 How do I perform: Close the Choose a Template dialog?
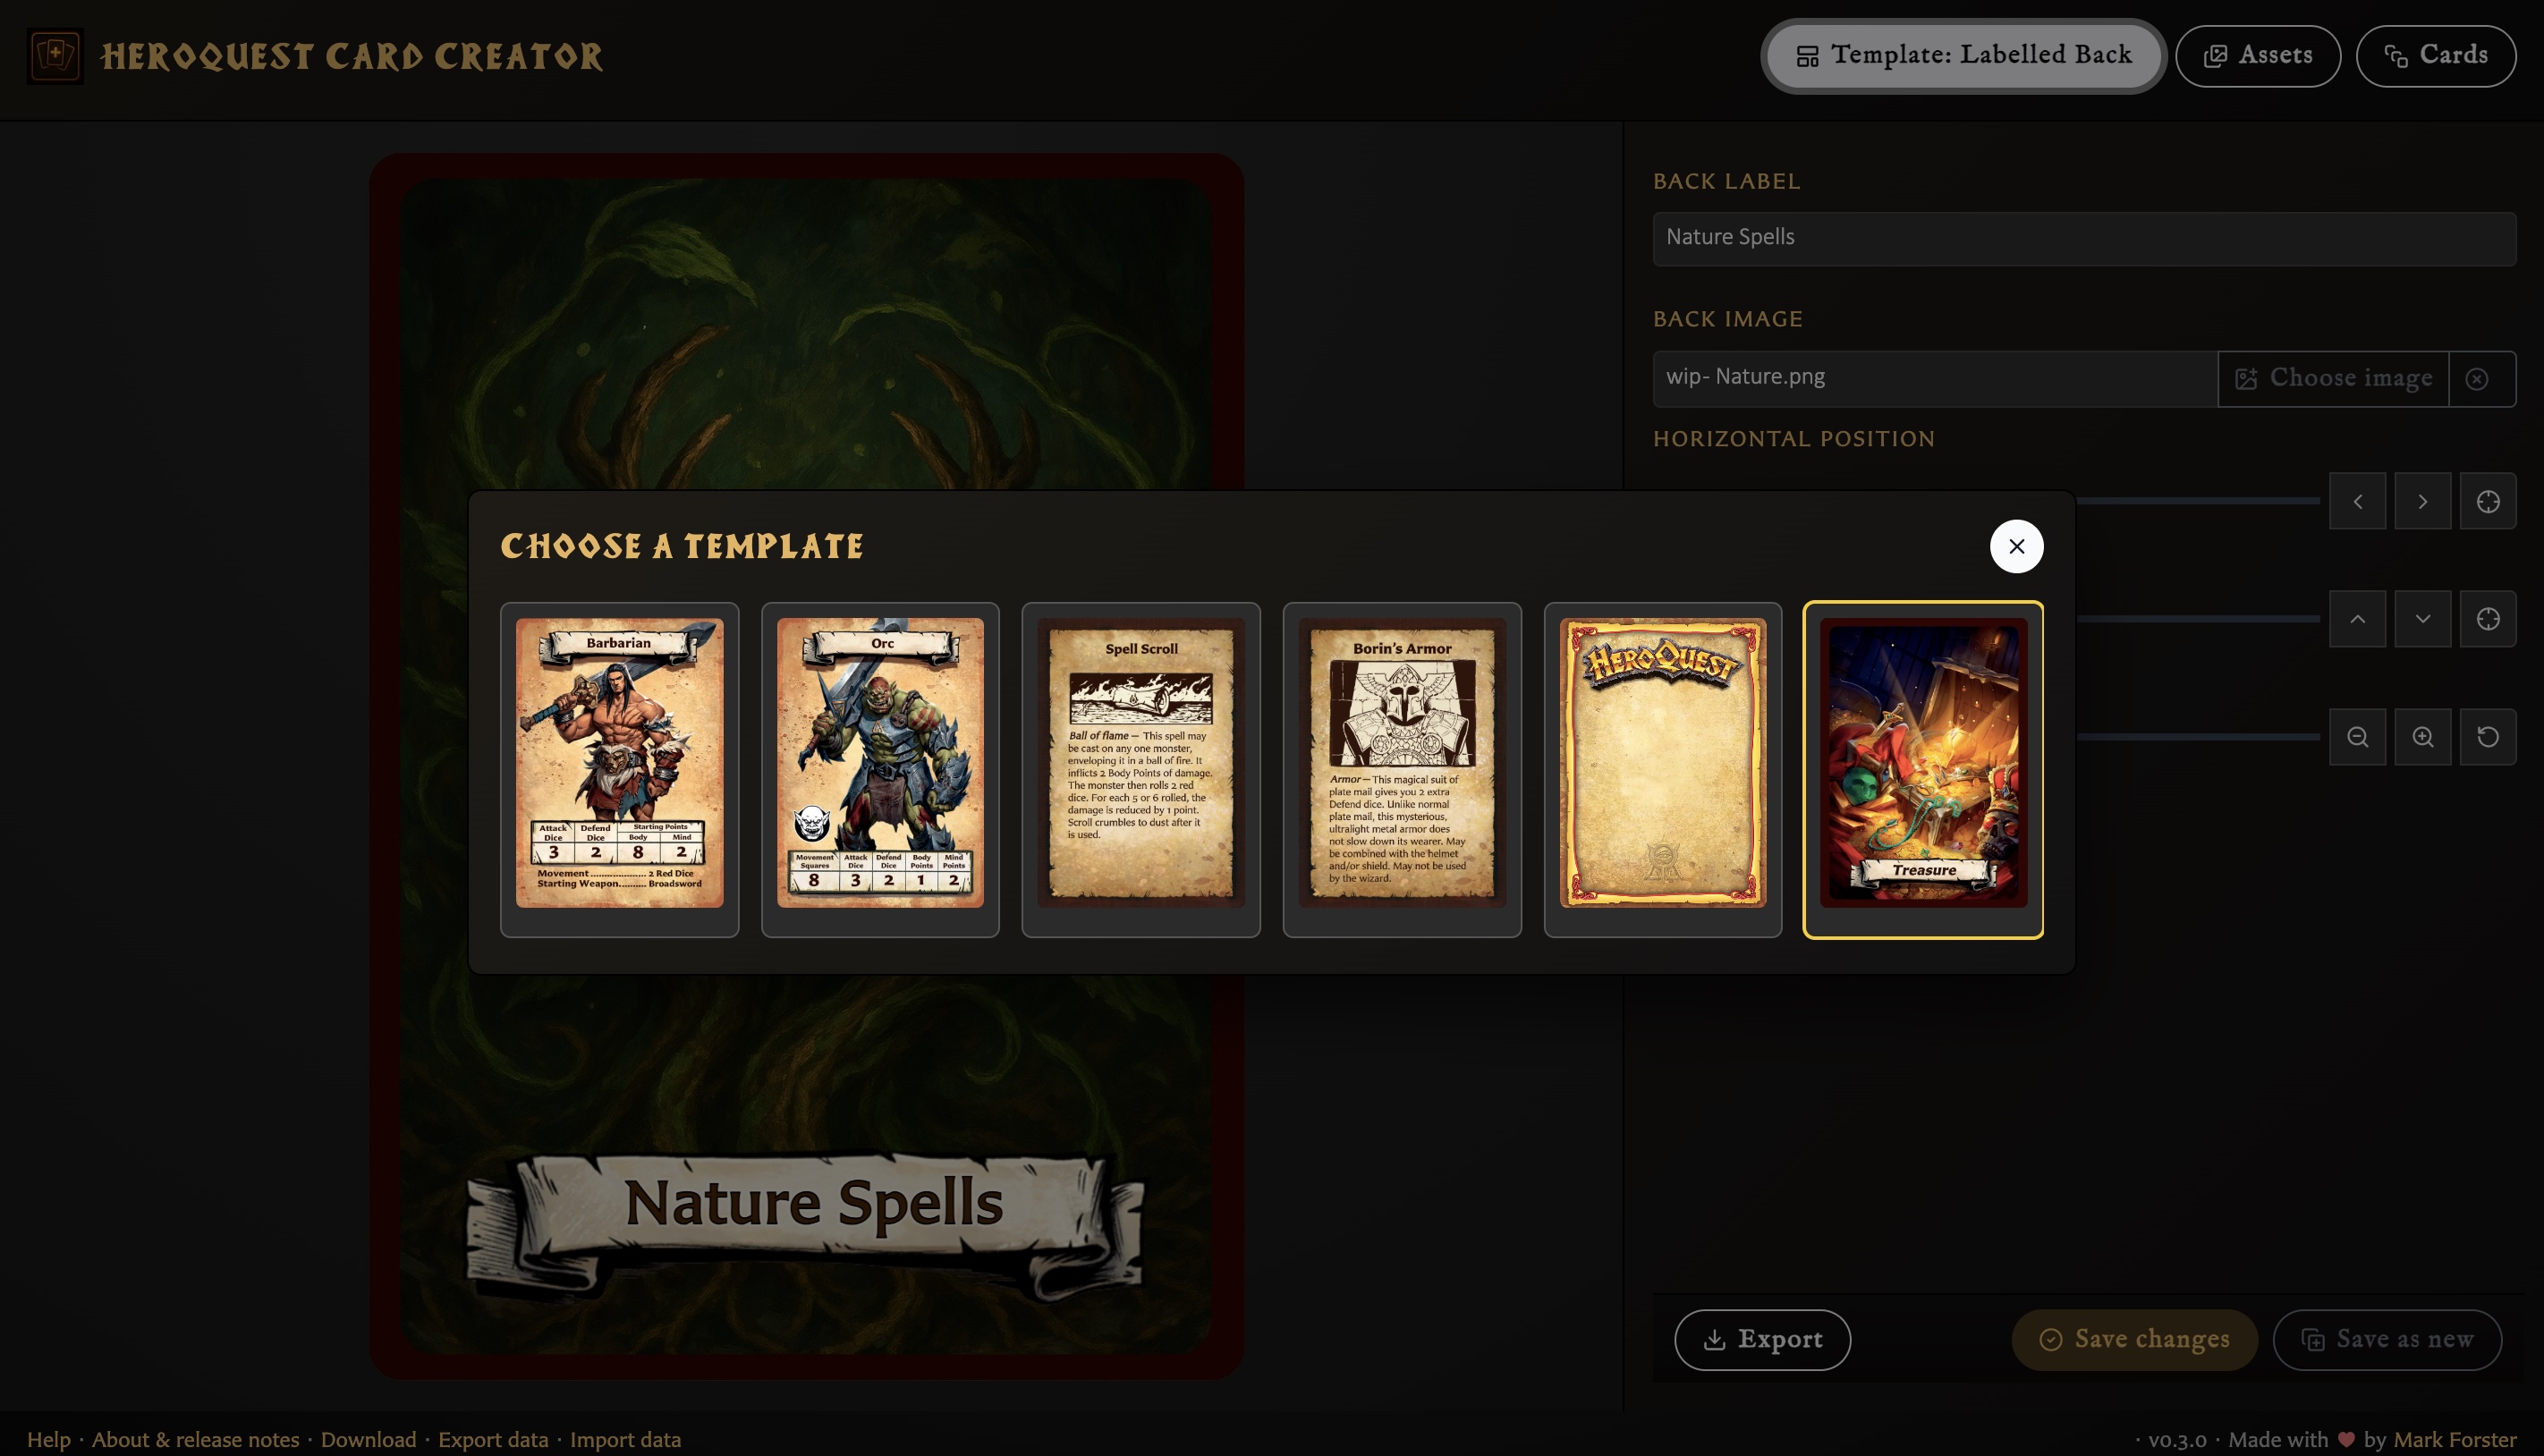[x=2016, y=546]
